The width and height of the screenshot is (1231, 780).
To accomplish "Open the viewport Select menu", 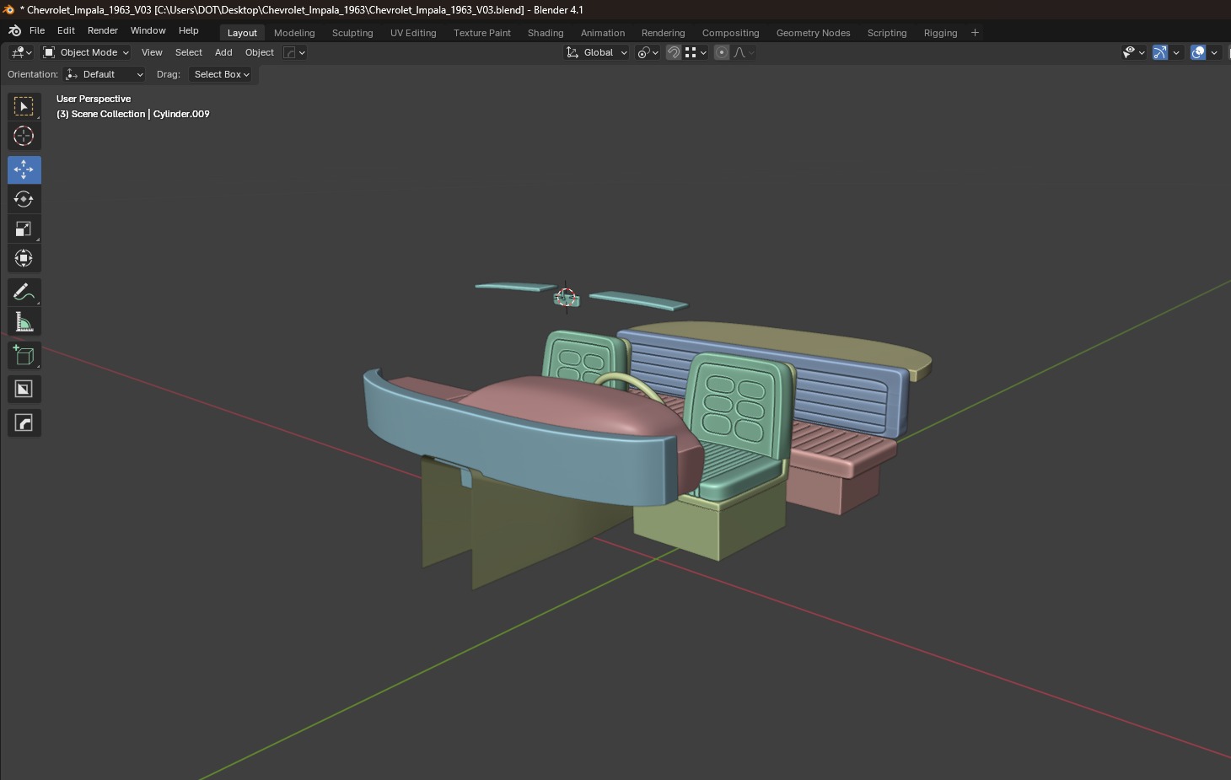I will click(189, 52).
